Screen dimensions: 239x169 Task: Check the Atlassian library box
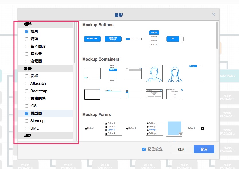pos(27,84)
